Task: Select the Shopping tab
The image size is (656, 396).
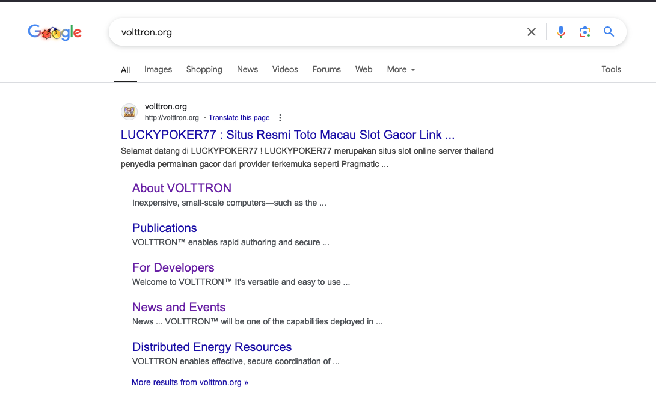Action: point(204,70)
